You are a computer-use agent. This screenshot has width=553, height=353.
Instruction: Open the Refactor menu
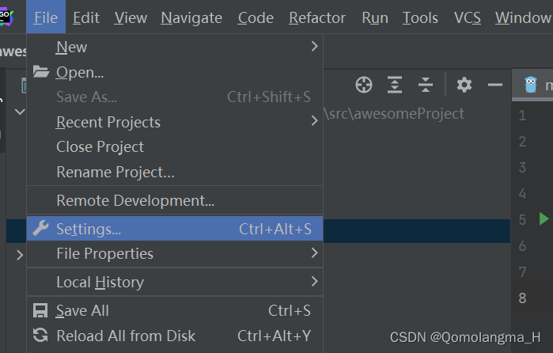[x=317, y=17]
